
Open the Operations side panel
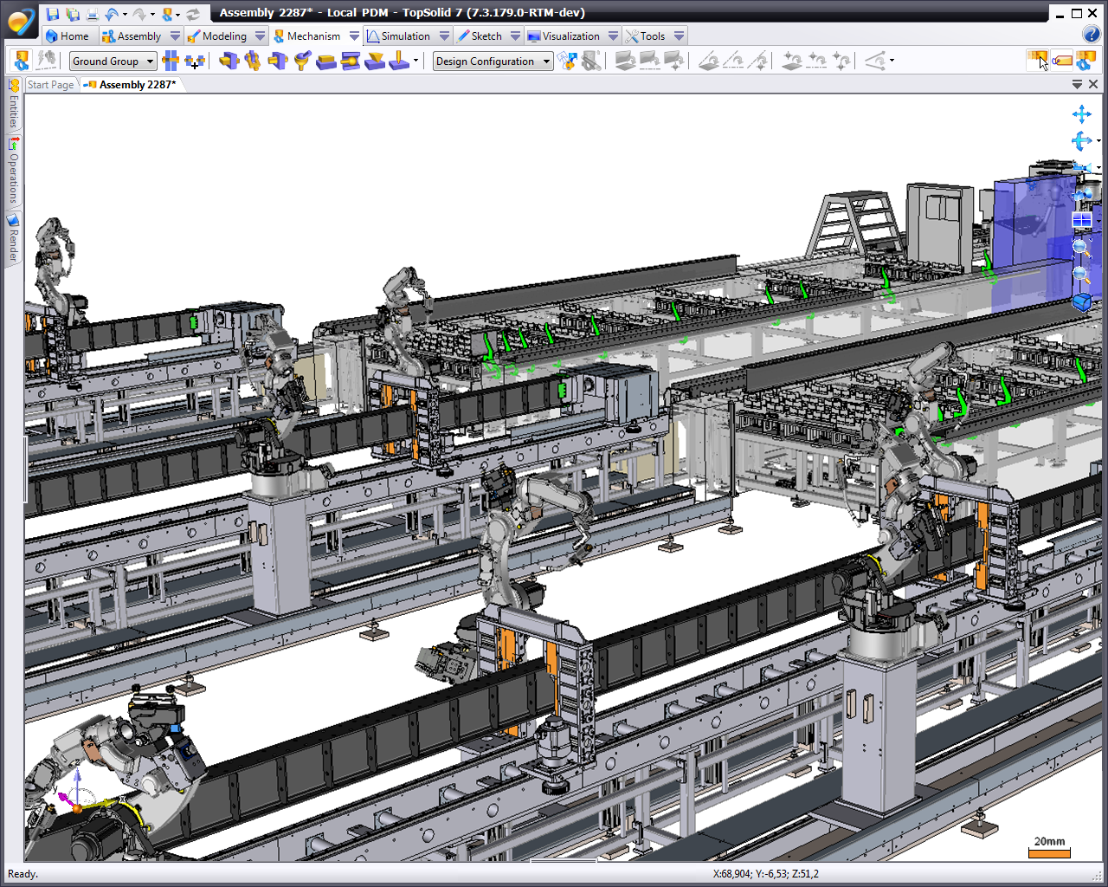(13, 172)
